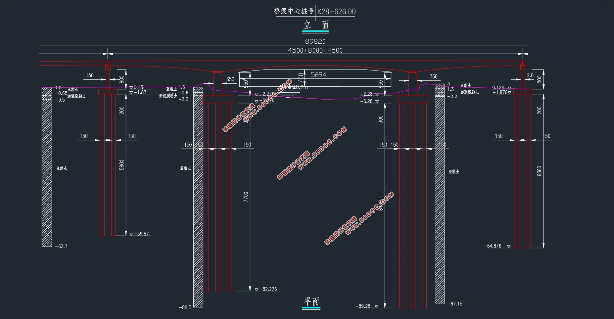Click the -1.876 elevation value
Image resolution: width=614 pixels, height=319 pixels.
(500, 92)
